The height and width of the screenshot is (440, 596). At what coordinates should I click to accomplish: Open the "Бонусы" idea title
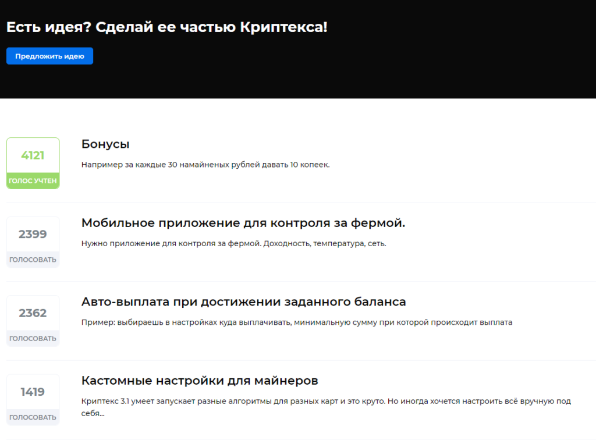point(105,144)
